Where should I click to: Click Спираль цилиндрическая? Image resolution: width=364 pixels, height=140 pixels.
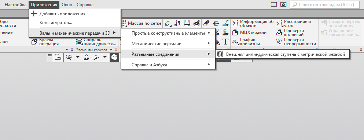point(96,42)
